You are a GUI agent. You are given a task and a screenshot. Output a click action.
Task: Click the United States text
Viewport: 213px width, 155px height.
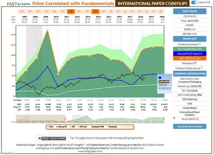[x=190, y=108]
